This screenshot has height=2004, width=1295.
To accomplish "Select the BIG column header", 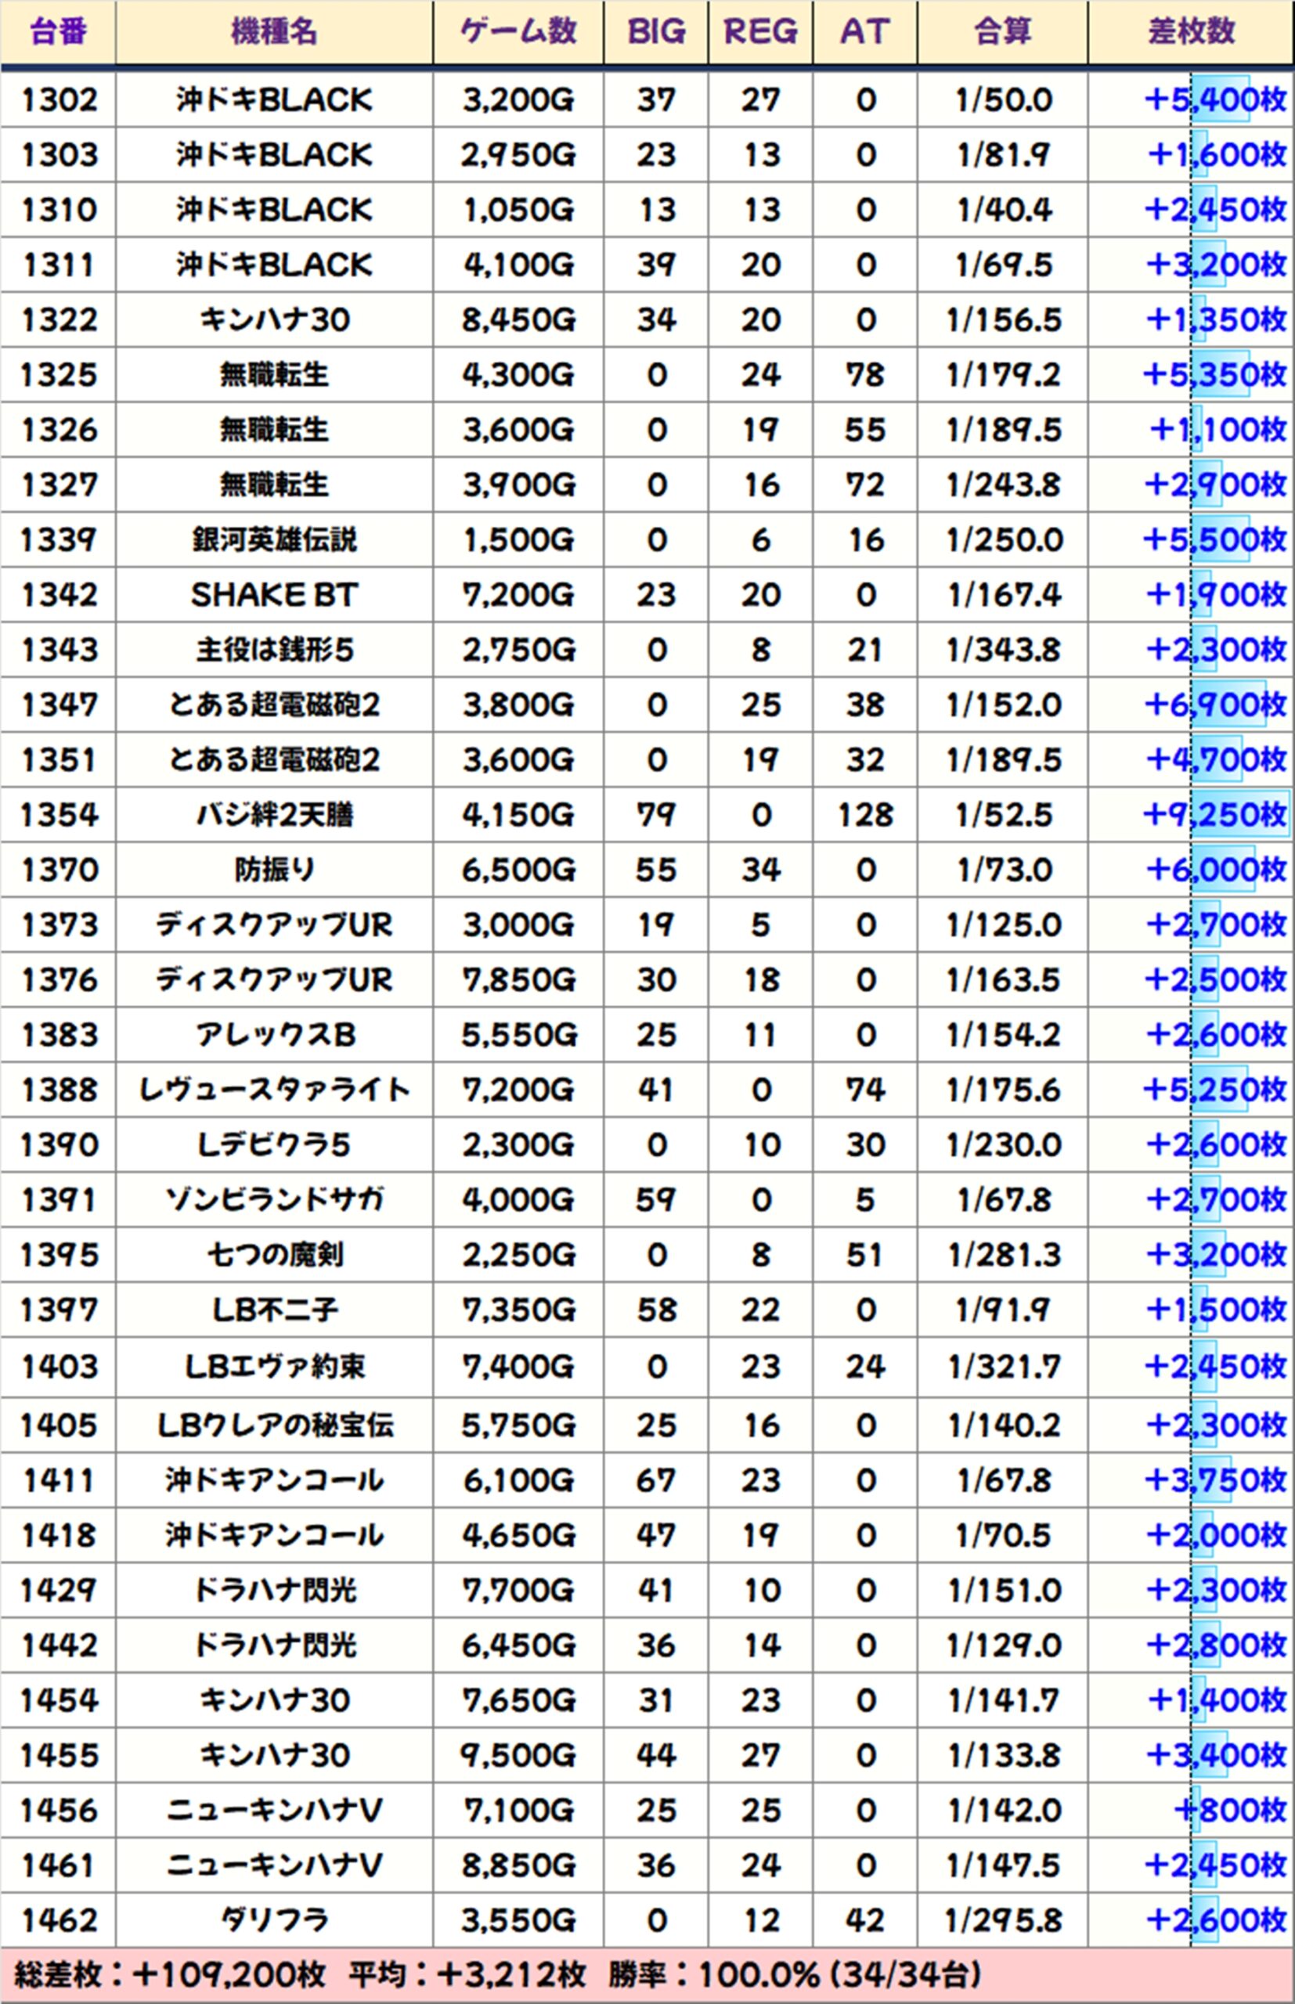I will [656, 32].
